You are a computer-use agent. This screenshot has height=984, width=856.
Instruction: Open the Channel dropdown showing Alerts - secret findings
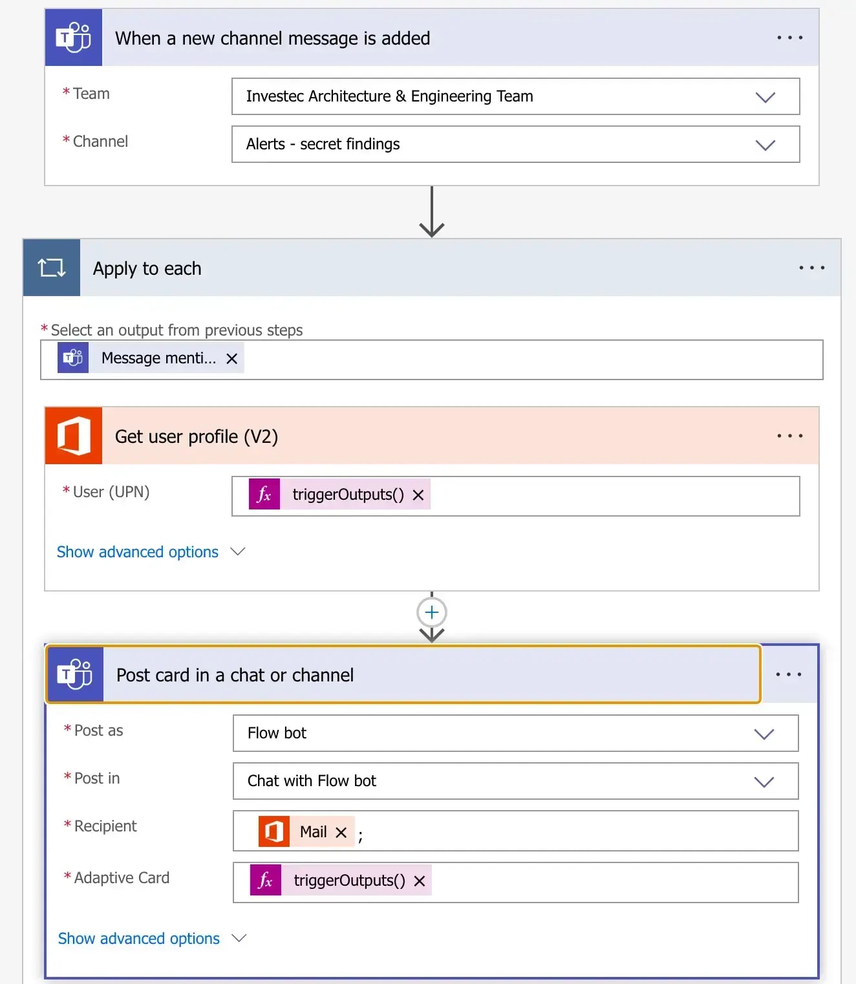click(x=515, y=144)
